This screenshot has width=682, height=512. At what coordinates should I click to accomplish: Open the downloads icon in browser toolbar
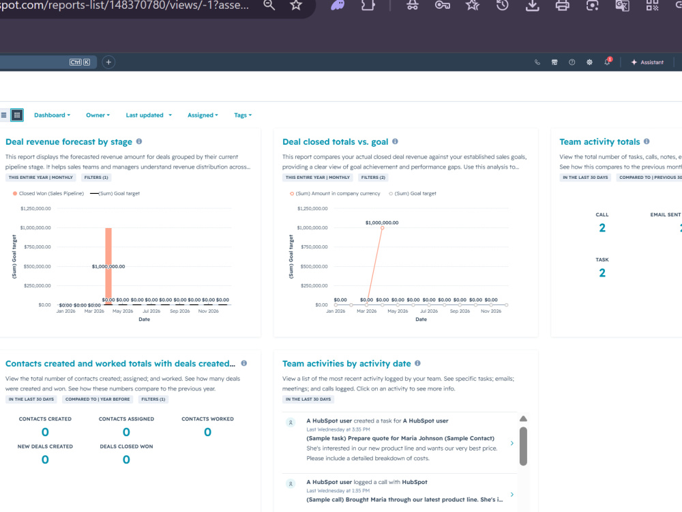[533, 5]
